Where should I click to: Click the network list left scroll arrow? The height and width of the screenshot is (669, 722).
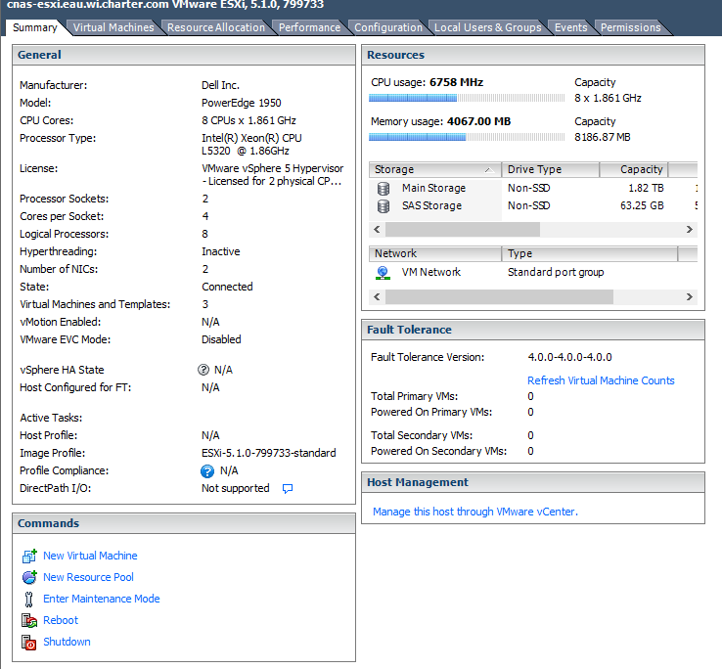coord(377,297)
